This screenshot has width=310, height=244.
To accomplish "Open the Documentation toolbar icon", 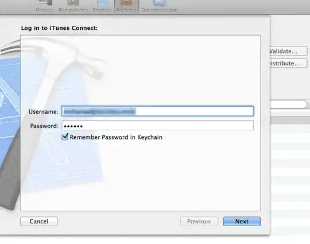I will [x=159, y=2].
